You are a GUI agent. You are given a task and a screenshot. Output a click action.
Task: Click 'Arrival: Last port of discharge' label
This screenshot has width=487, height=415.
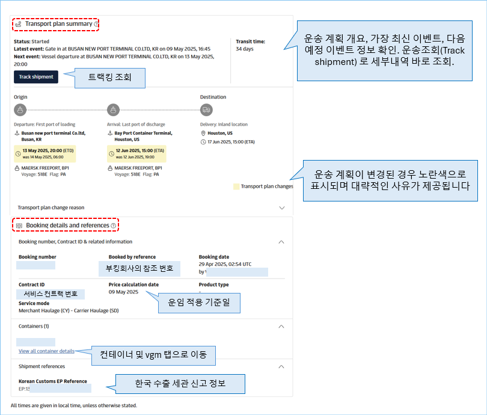click(136, 124)
